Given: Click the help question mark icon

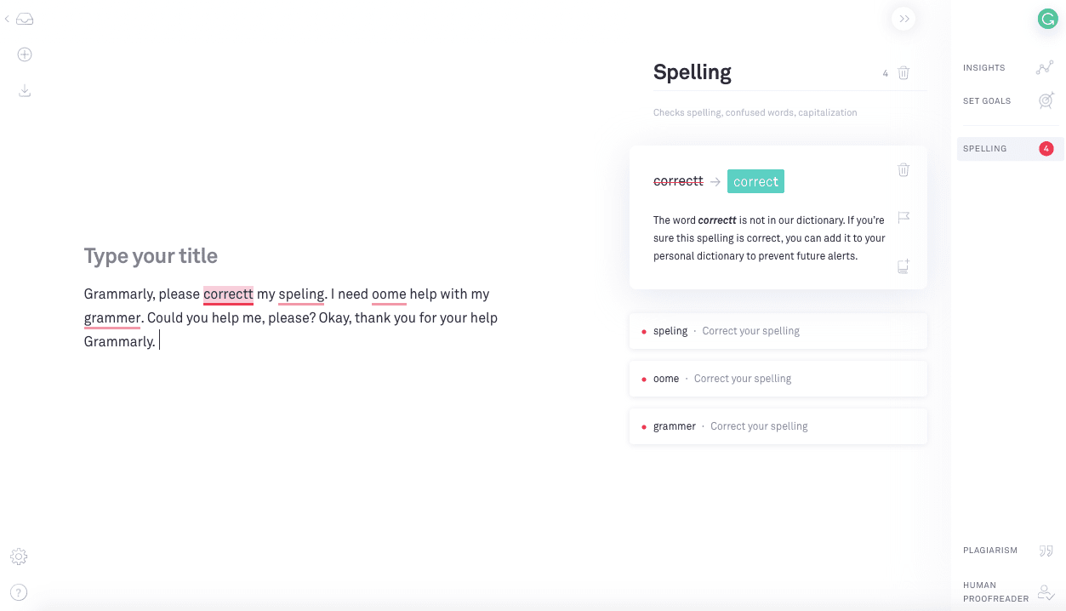Looking at the screenshot, I should click(19, 592).
